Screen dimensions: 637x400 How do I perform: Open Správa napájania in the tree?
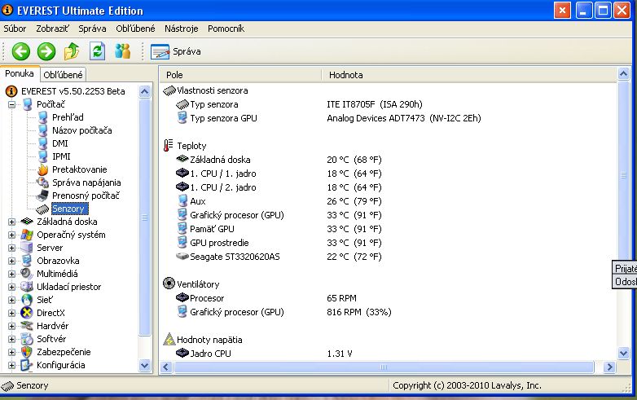(x=86, y=182)
